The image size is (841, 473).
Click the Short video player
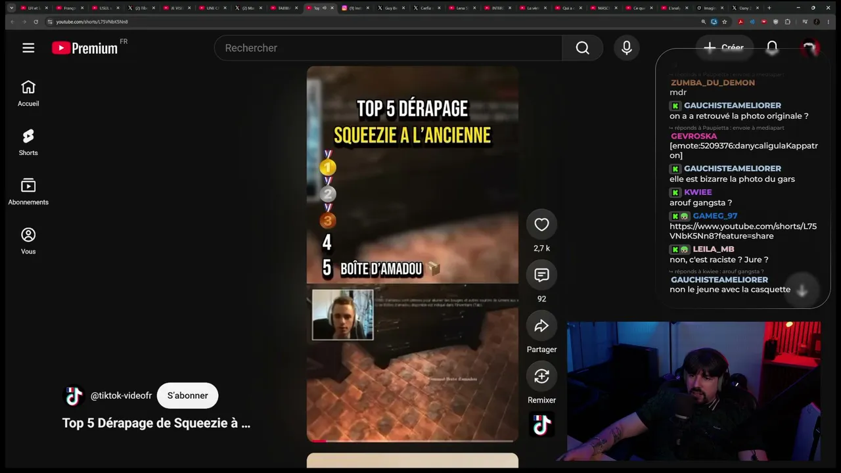click(x=412, y=254)
